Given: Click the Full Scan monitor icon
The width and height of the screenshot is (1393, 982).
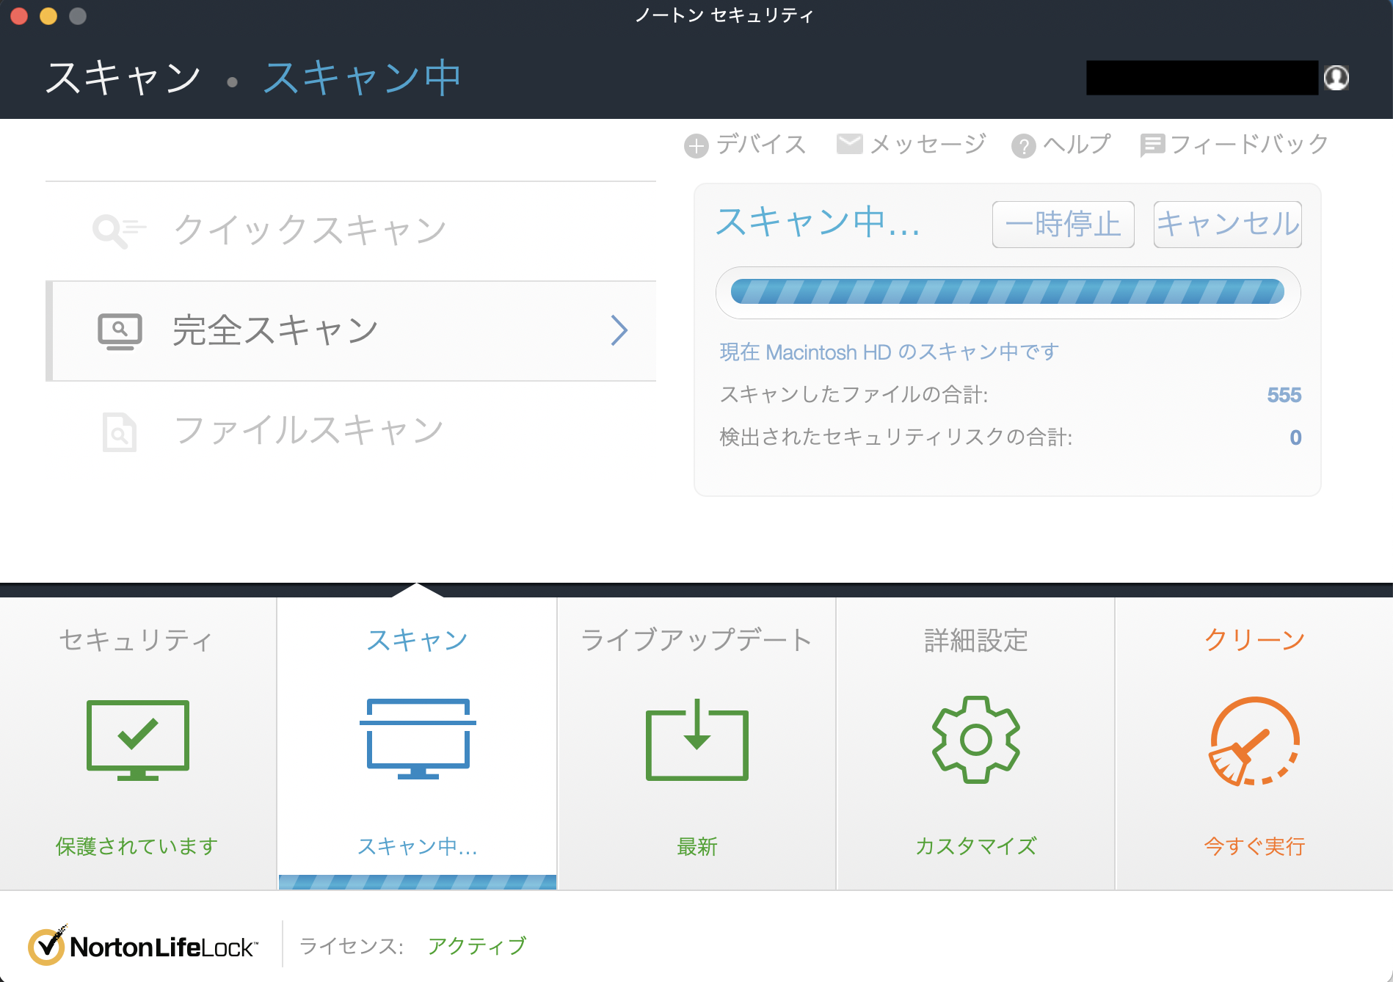Looking at the screenshot, I should click(120, 332).
